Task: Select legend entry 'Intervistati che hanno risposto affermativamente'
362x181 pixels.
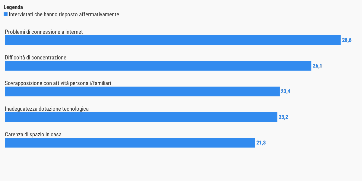Action: click(x=61, y=14)
